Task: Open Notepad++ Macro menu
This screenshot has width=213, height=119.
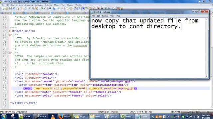Action: 57,5
